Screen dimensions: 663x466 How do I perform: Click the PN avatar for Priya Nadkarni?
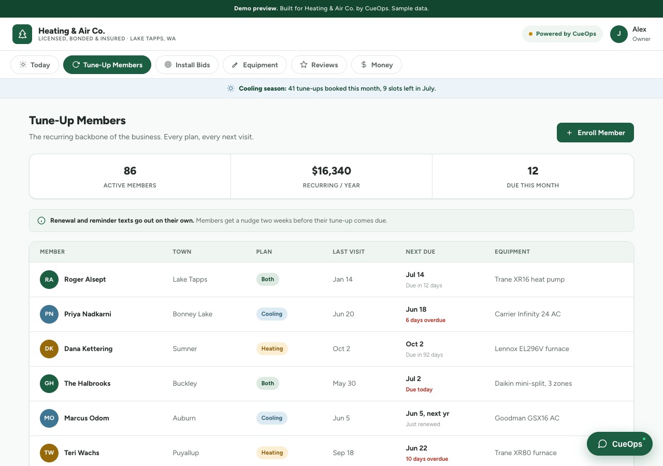(49, 314)
